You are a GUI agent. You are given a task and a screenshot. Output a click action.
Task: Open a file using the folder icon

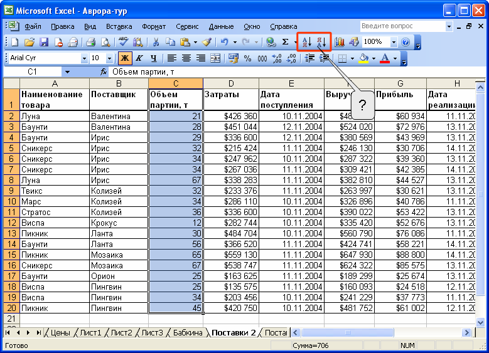pyautogui.click(x=29, y=42)
